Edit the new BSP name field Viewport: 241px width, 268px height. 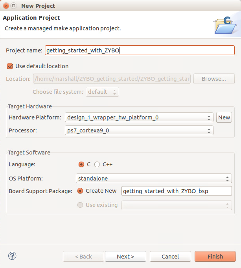[177, 191]
